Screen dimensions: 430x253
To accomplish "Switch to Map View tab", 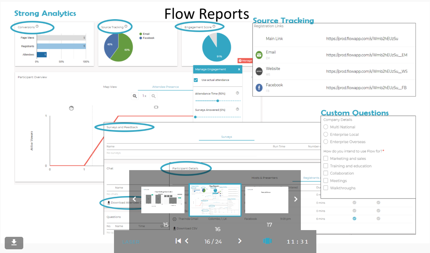I will (110, 87).
